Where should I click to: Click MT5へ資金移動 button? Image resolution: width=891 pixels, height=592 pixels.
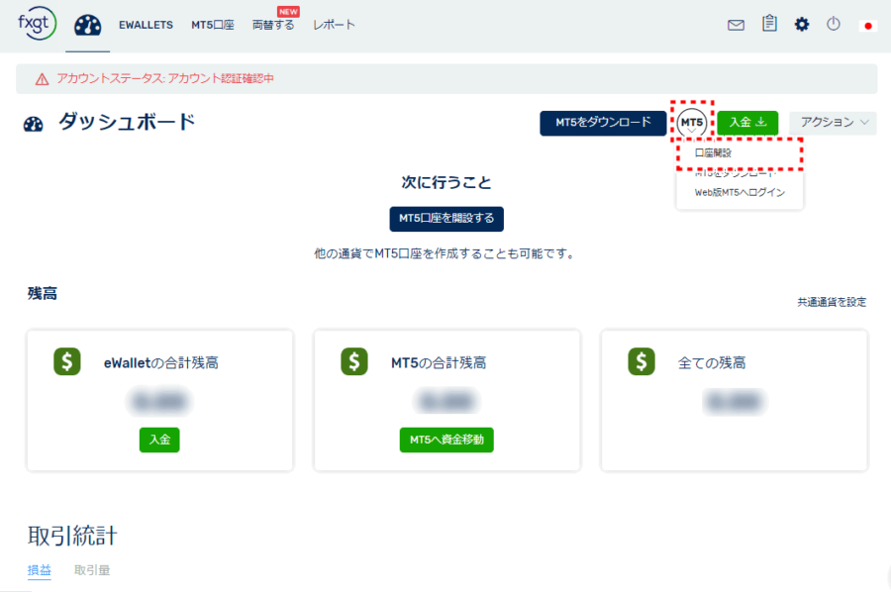(446, 440)
